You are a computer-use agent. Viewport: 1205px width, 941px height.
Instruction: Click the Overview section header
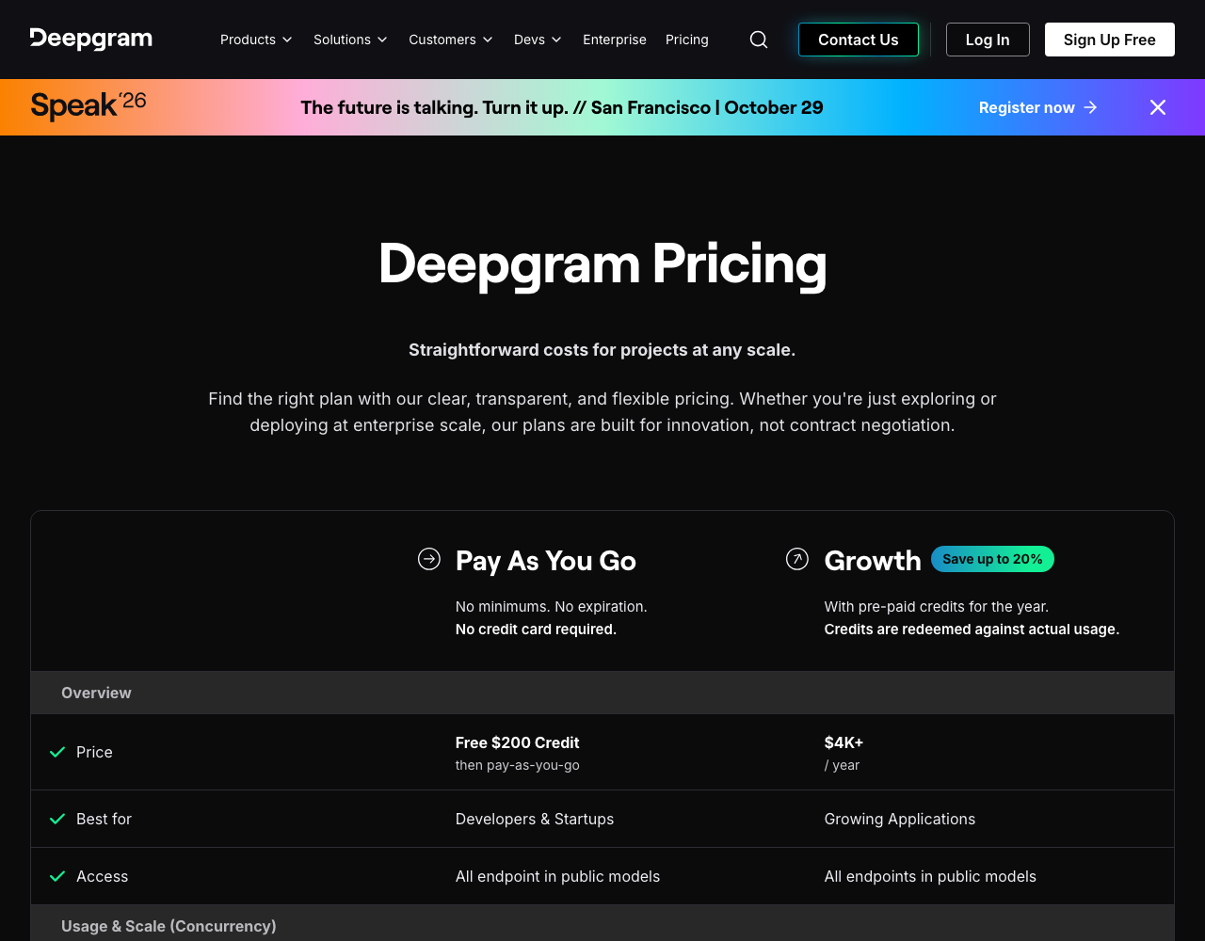coord(602,693)
